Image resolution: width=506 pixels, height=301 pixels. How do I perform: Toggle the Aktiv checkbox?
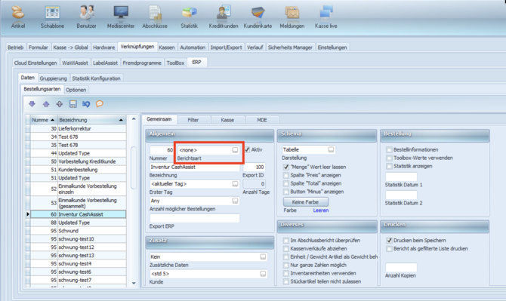(247, 149)
